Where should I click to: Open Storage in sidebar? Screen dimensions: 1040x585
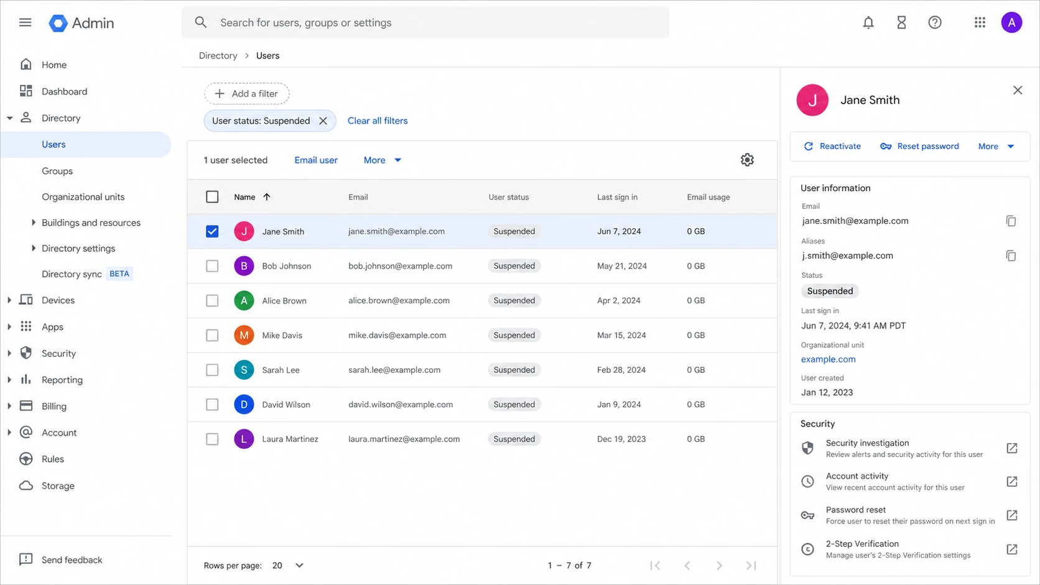[x=58, y=486]
